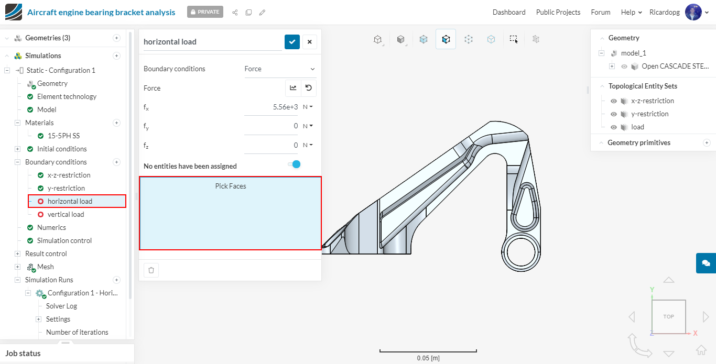Open the Boundary conditions type dropdown

point(280,69)
